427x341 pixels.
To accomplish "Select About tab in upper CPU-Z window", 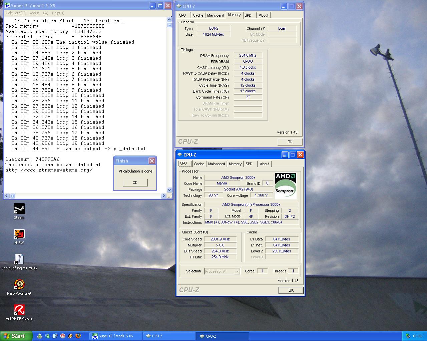I will tap(264, 15).
